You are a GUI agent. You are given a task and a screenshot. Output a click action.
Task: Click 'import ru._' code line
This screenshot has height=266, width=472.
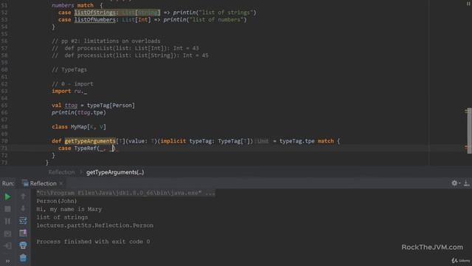point(69,91)
